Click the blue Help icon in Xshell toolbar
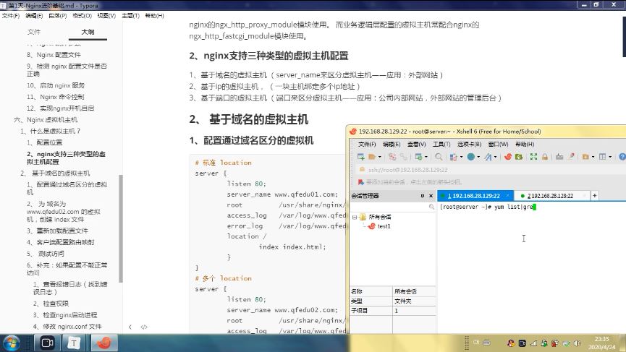Viewport: 626px width, 352px height. (620, 157)
